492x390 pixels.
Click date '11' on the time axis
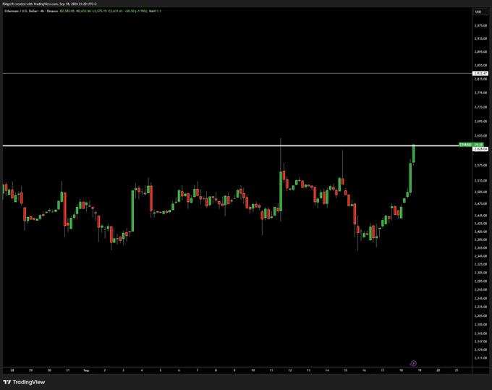(x=271, y=370)
